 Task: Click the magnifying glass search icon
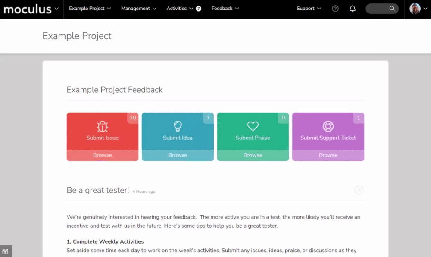click(392, 9)
